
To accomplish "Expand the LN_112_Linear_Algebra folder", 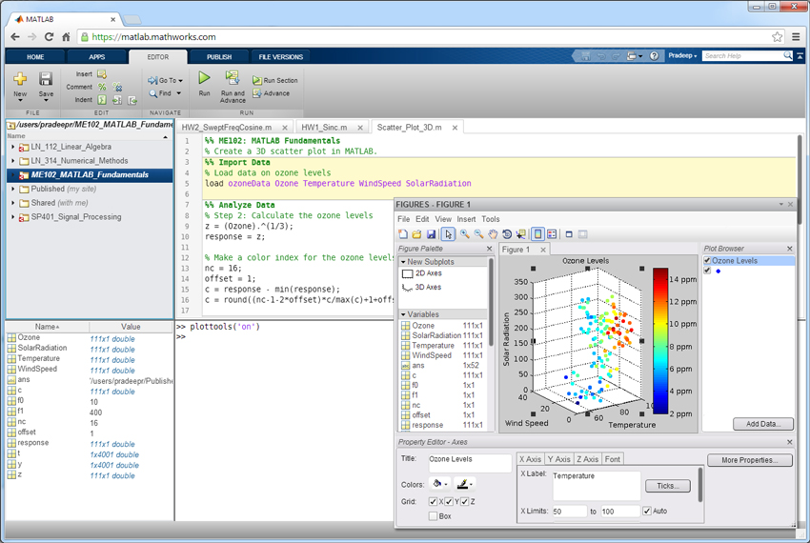I will pyautogui.click(x=13, y=148).
